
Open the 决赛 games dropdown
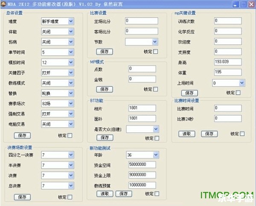(x=58, y=175)
